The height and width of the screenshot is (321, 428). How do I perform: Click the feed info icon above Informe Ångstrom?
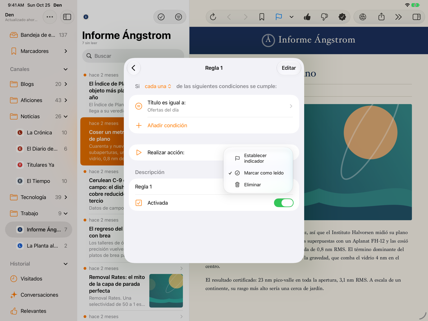tap(86, 17)
